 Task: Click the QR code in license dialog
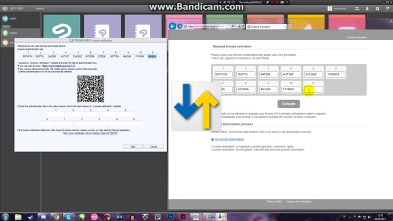(x=91, y=88)
